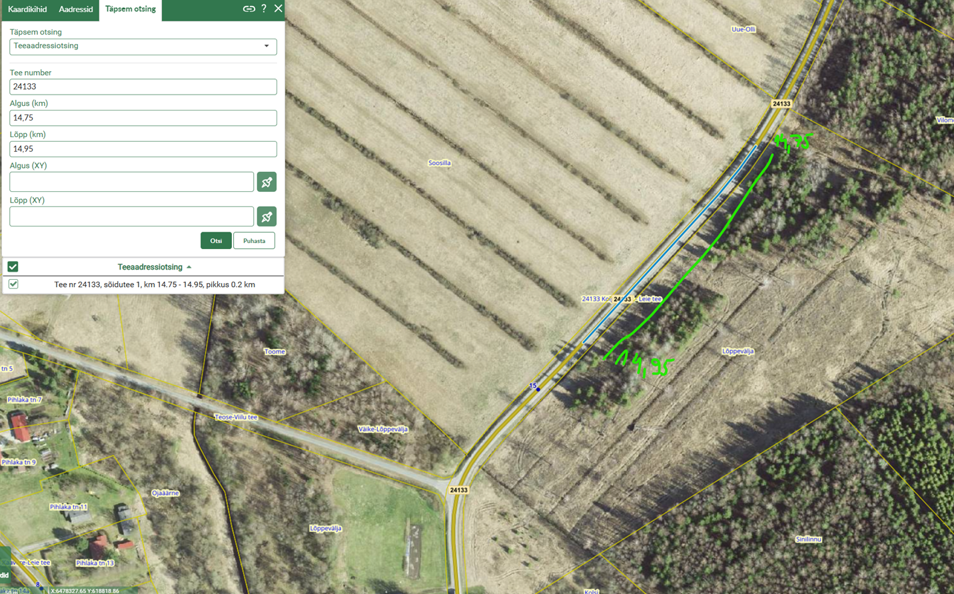Switch to the Kaardikihid tab
Image resolution: width=954 pixels, height=594 pixels.
tap(27, 9)
